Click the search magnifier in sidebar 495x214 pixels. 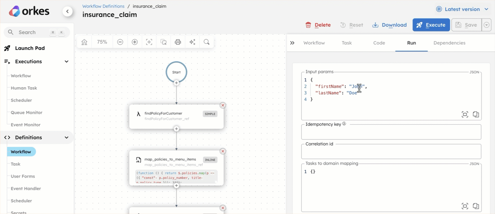tap(11, 32)
